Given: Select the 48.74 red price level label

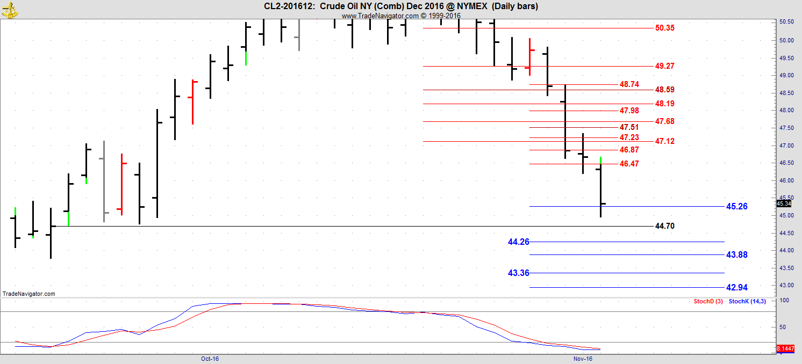Looking at the screenshot, I should click(629, 84).
